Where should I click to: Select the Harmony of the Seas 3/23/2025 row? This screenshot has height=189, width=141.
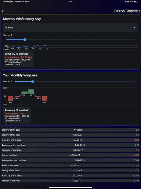[70, 175]
